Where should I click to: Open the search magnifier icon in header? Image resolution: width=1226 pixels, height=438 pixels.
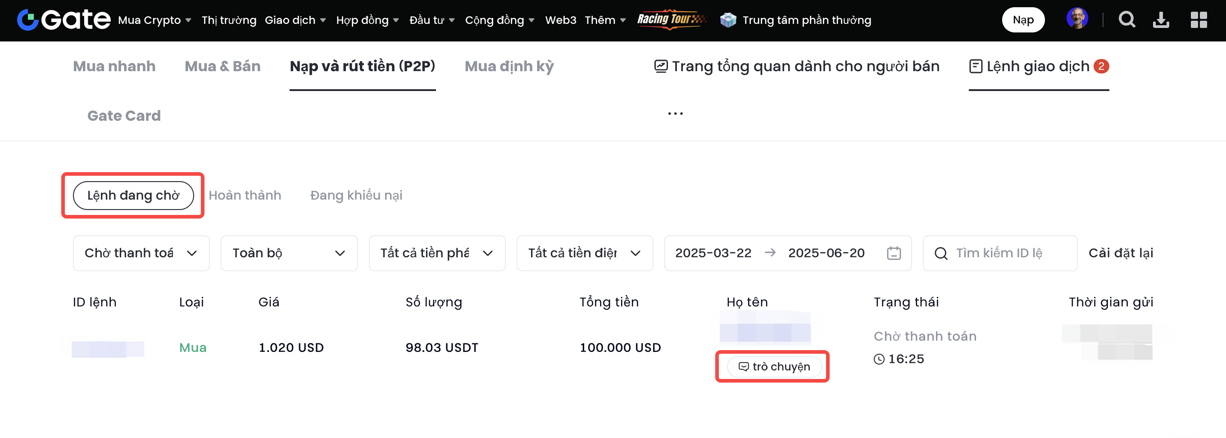[1126, 20]
